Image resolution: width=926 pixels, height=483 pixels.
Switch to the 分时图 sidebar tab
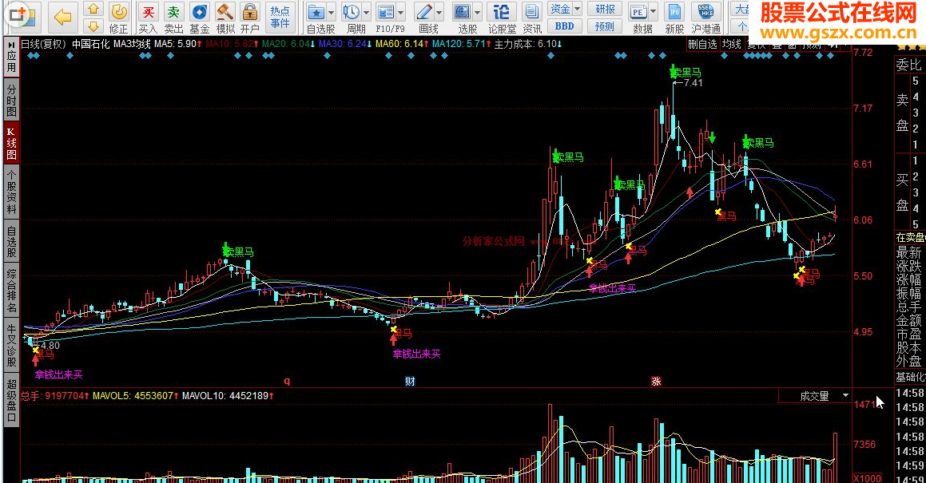tap(11, 100)
